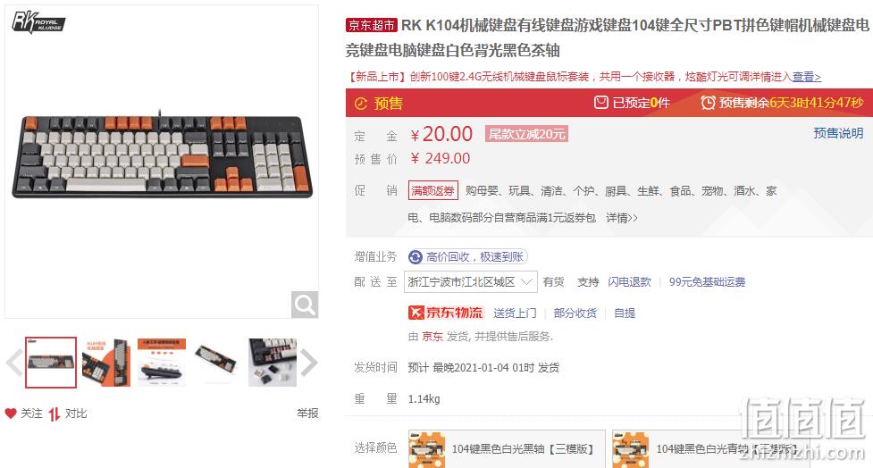Image resolution: width=873 pixels, height=468 pixels.
Task: Show next thumbnails with right arrow
Action: pos(308,363)
